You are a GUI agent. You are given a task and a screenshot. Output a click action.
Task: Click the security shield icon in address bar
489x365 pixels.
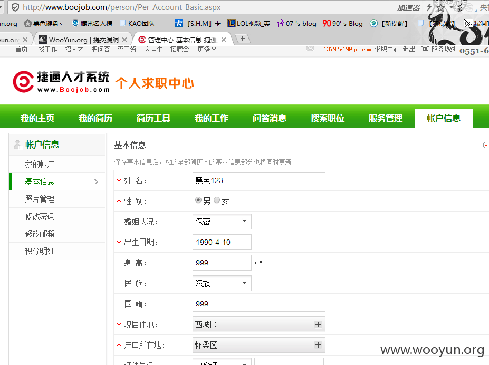15,7
